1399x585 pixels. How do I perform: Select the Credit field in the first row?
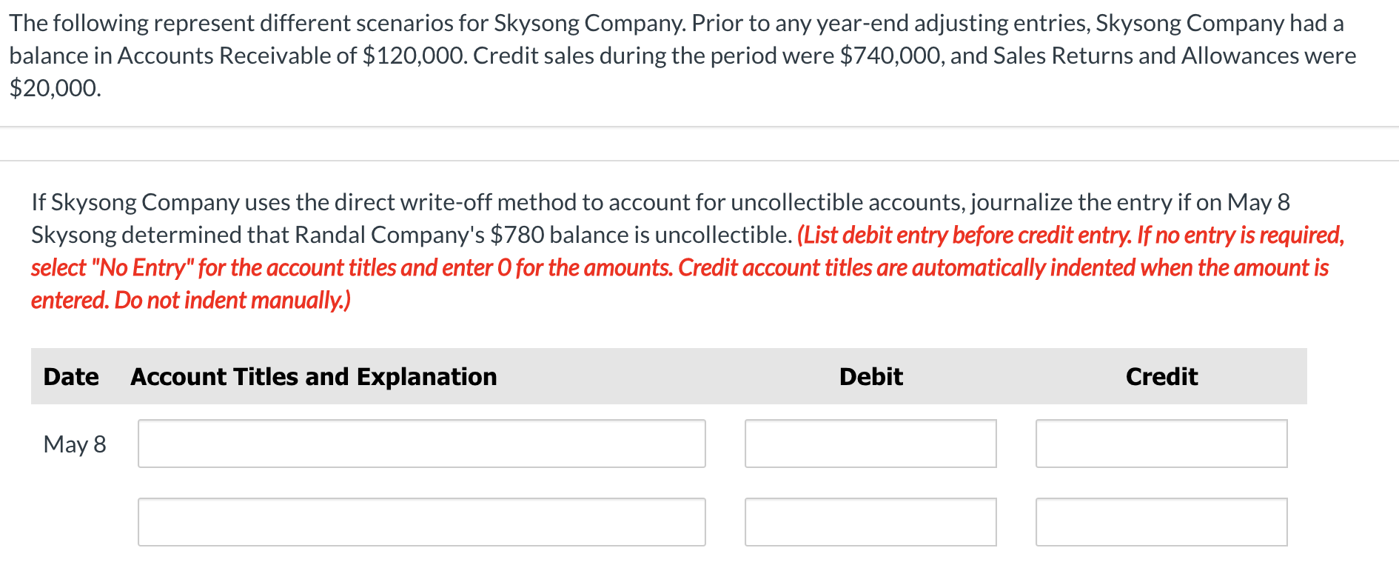1161,443
